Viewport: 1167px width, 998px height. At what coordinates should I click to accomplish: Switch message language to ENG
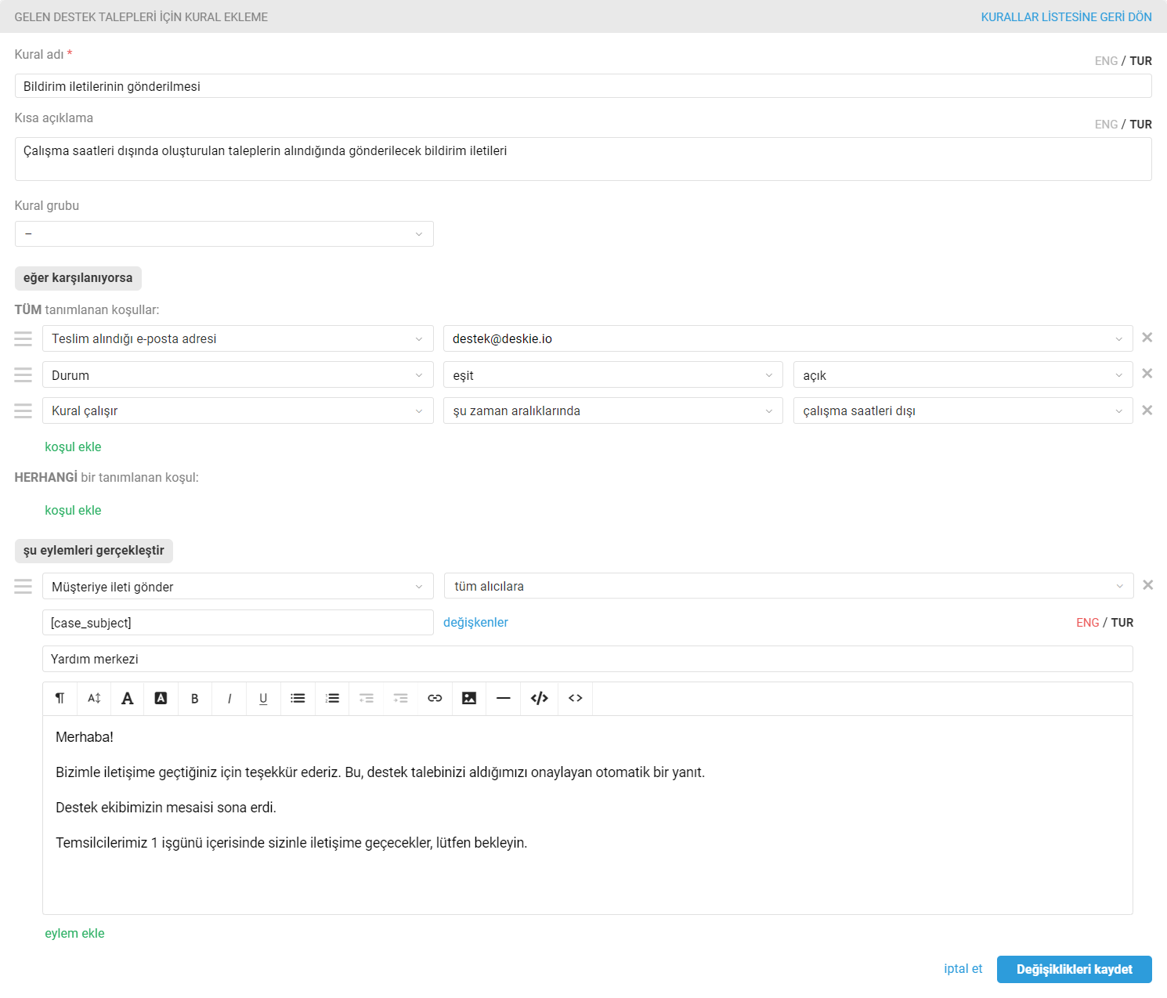1087,623
